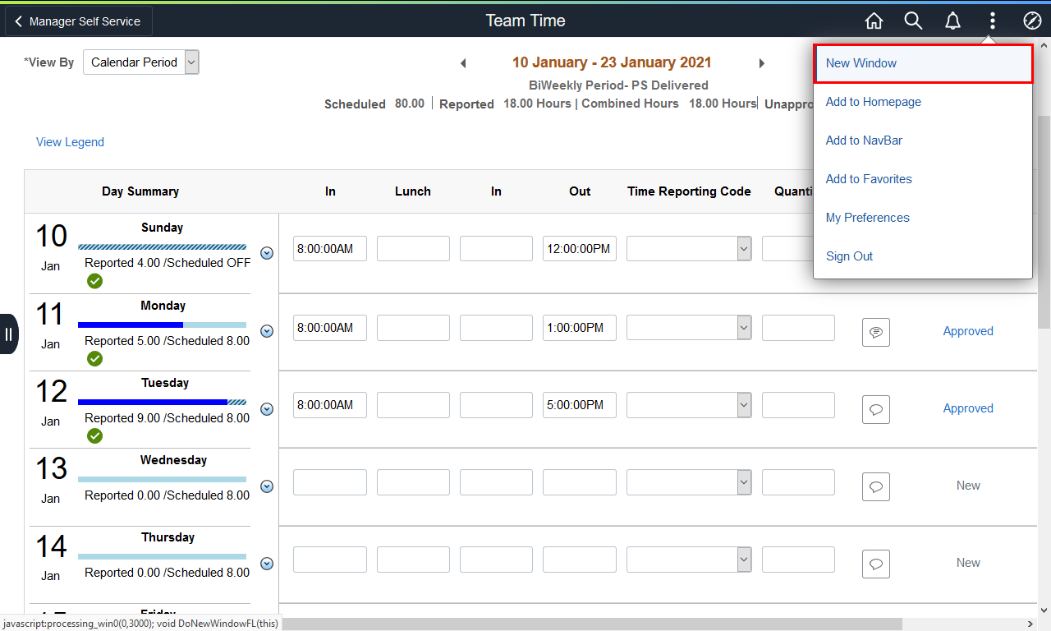Open the NavBar compass icon
Screen dimensions: 1051x631
coord(1032,21)
